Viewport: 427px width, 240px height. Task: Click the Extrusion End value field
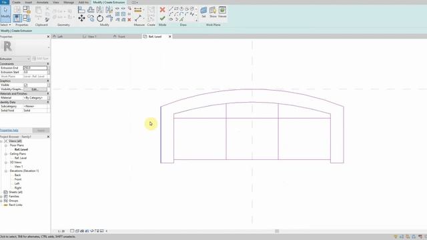[35, 68]
